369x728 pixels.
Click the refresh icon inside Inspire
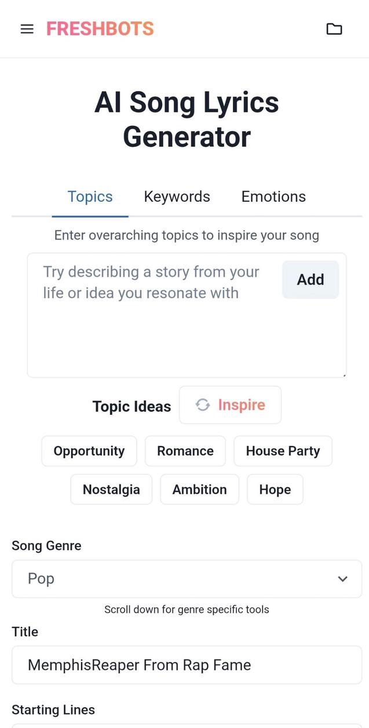pos(202,404)
